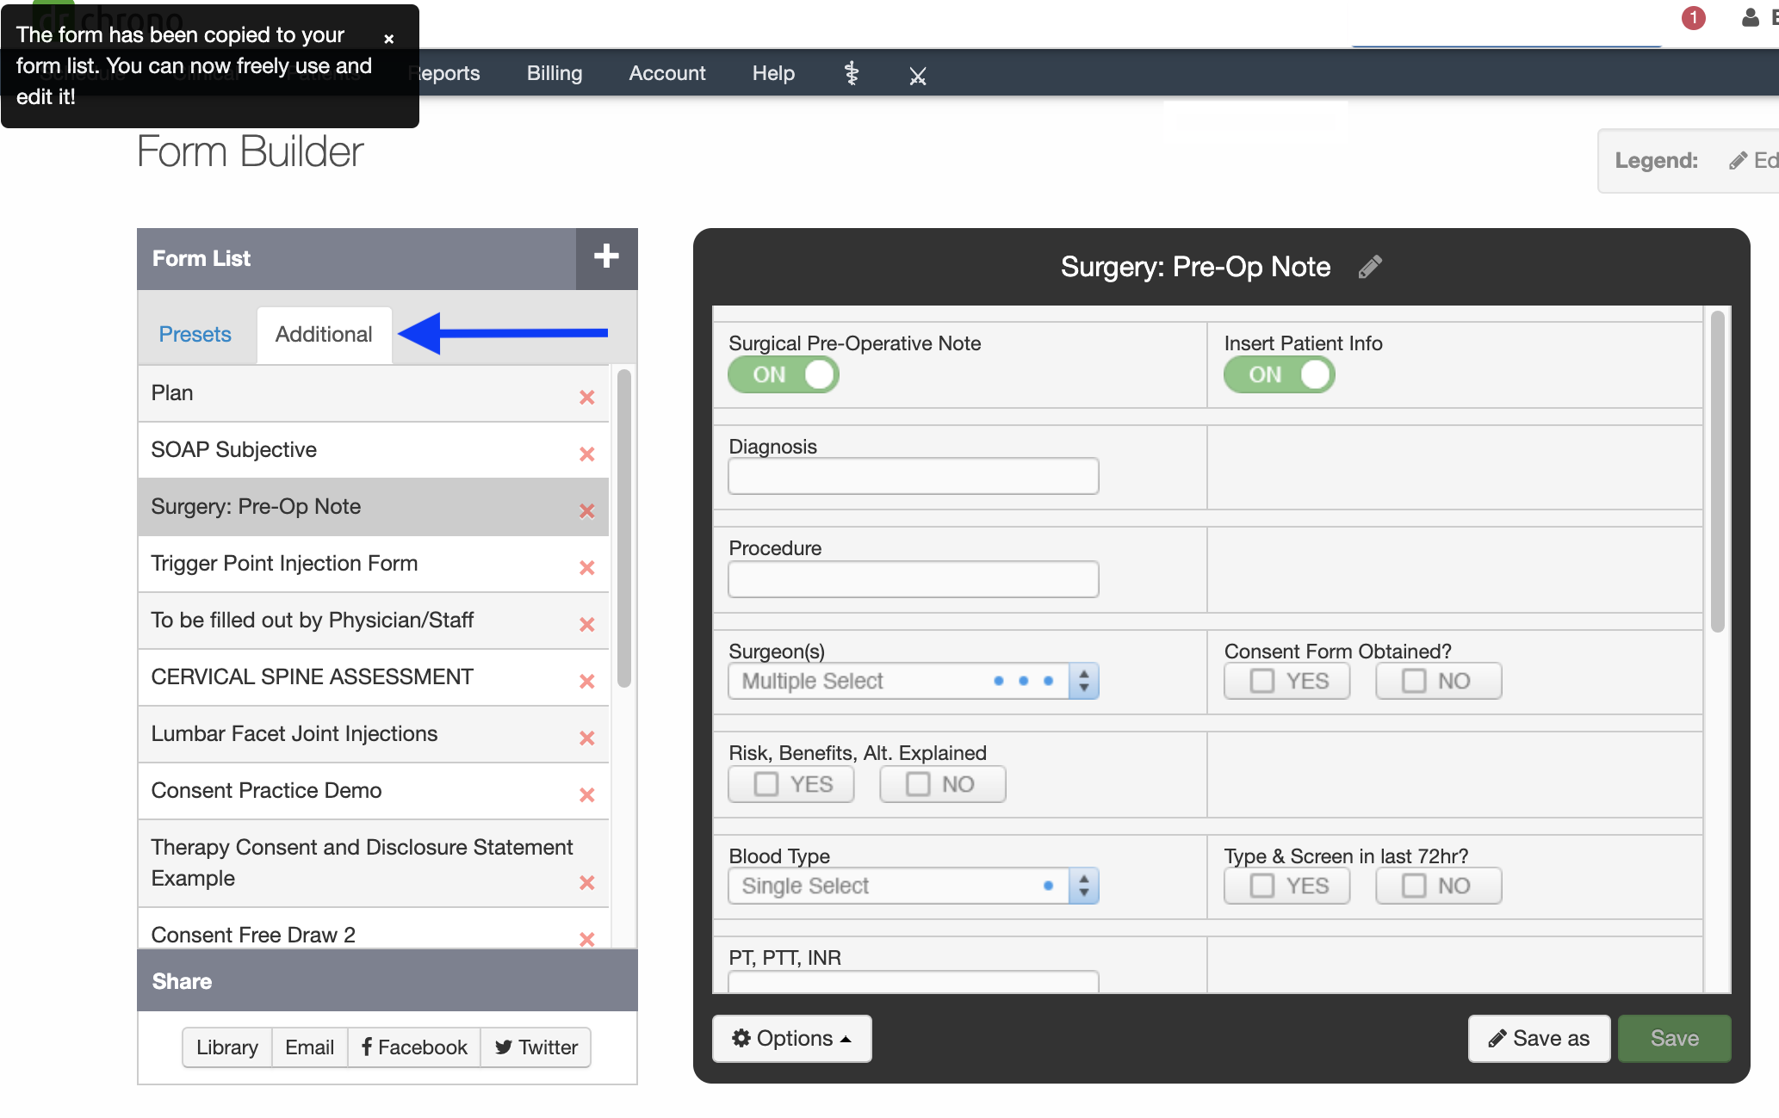
Task: Click the form preview scrollbar
Action: point(1718,472)
